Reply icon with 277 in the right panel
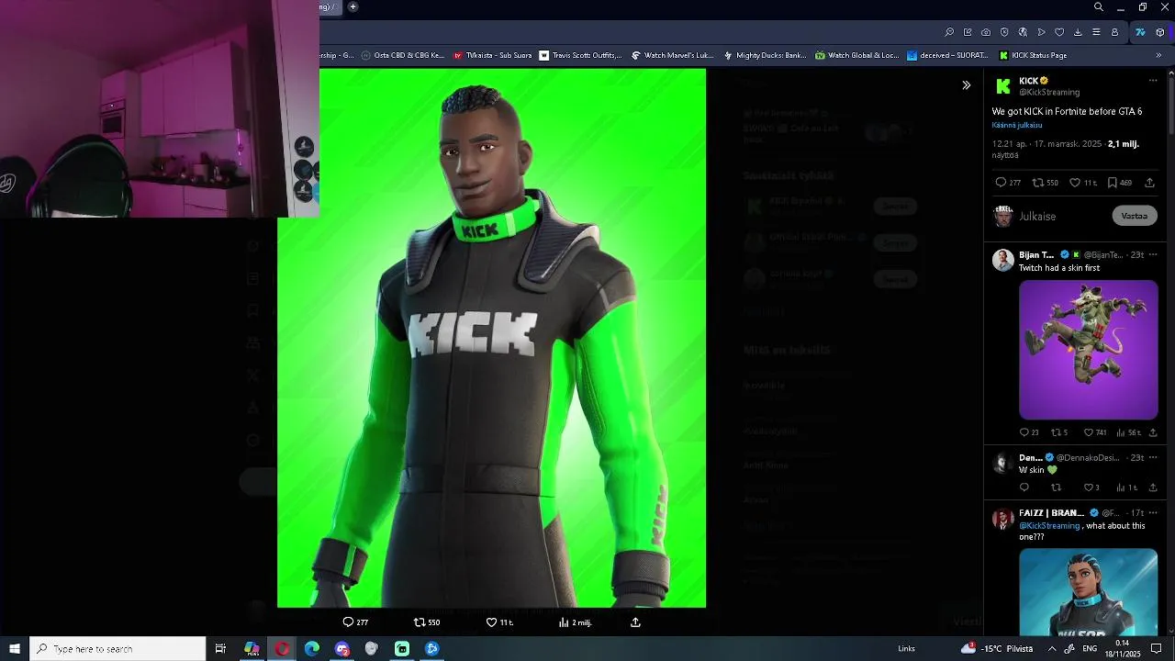The height and width of the screenshot is (661, 1175). (x=1008, y=183)
